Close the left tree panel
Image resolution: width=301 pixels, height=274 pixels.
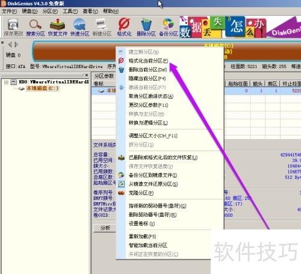(x=87, y=75)
